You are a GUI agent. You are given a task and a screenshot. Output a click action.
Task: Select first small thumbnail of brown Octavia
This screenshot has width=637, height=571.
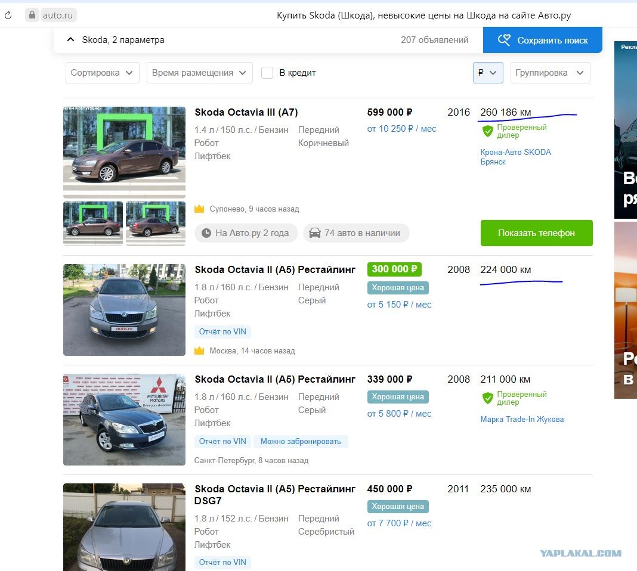[x=93, y=224]
